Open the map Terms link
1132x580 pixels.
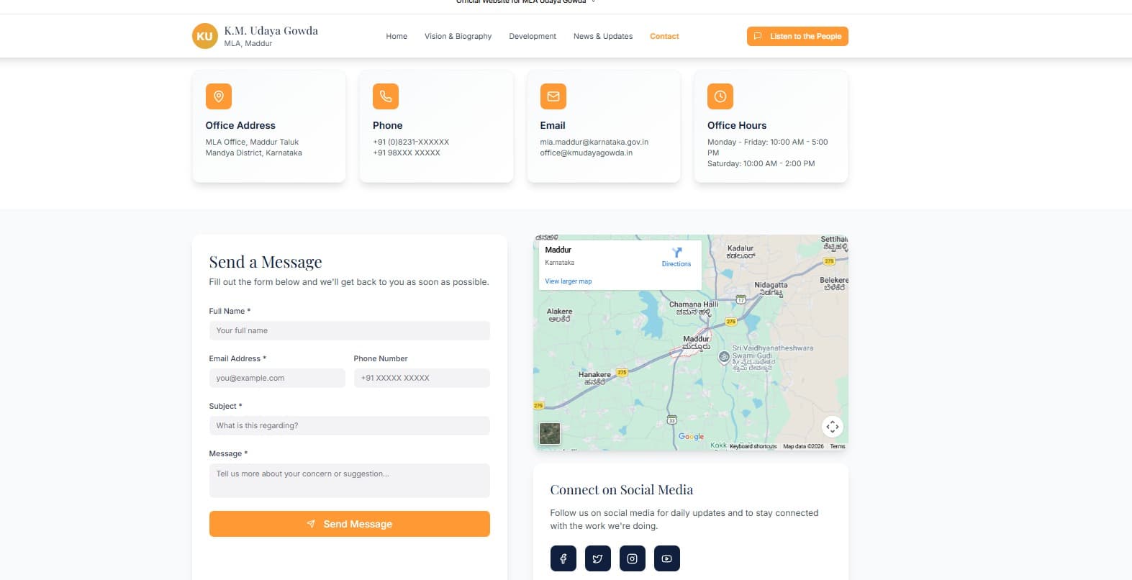click(x=838, y=446)
